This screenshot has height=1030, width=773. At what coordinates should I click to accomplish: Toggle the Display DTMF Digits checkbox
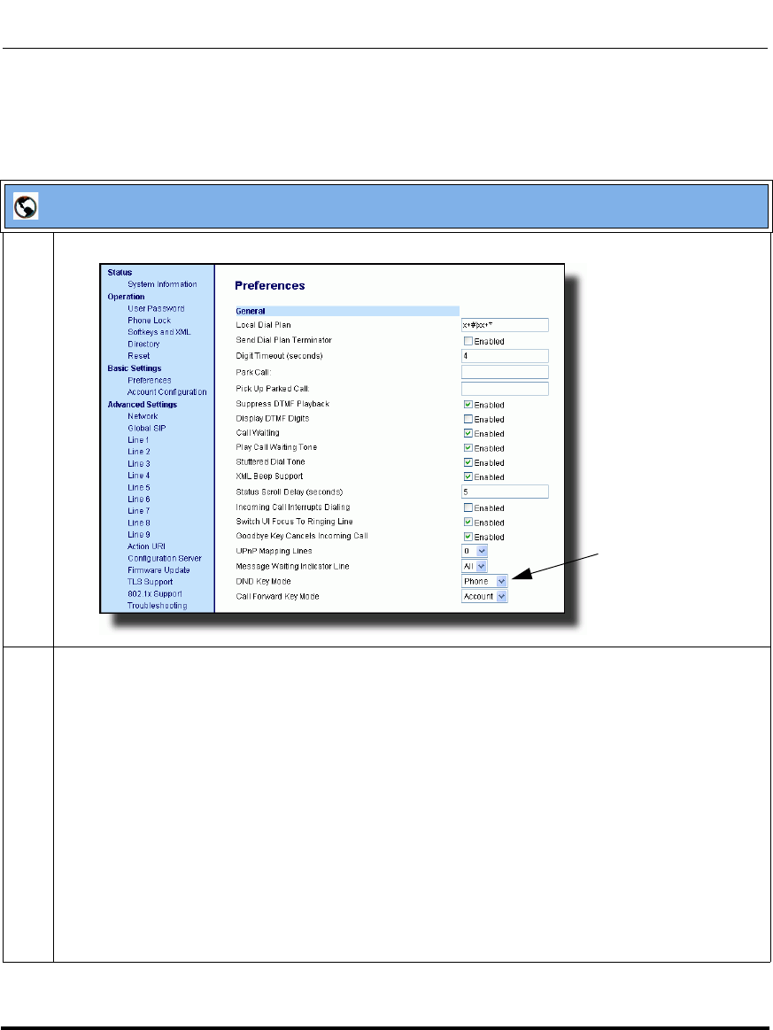point(468,419)
